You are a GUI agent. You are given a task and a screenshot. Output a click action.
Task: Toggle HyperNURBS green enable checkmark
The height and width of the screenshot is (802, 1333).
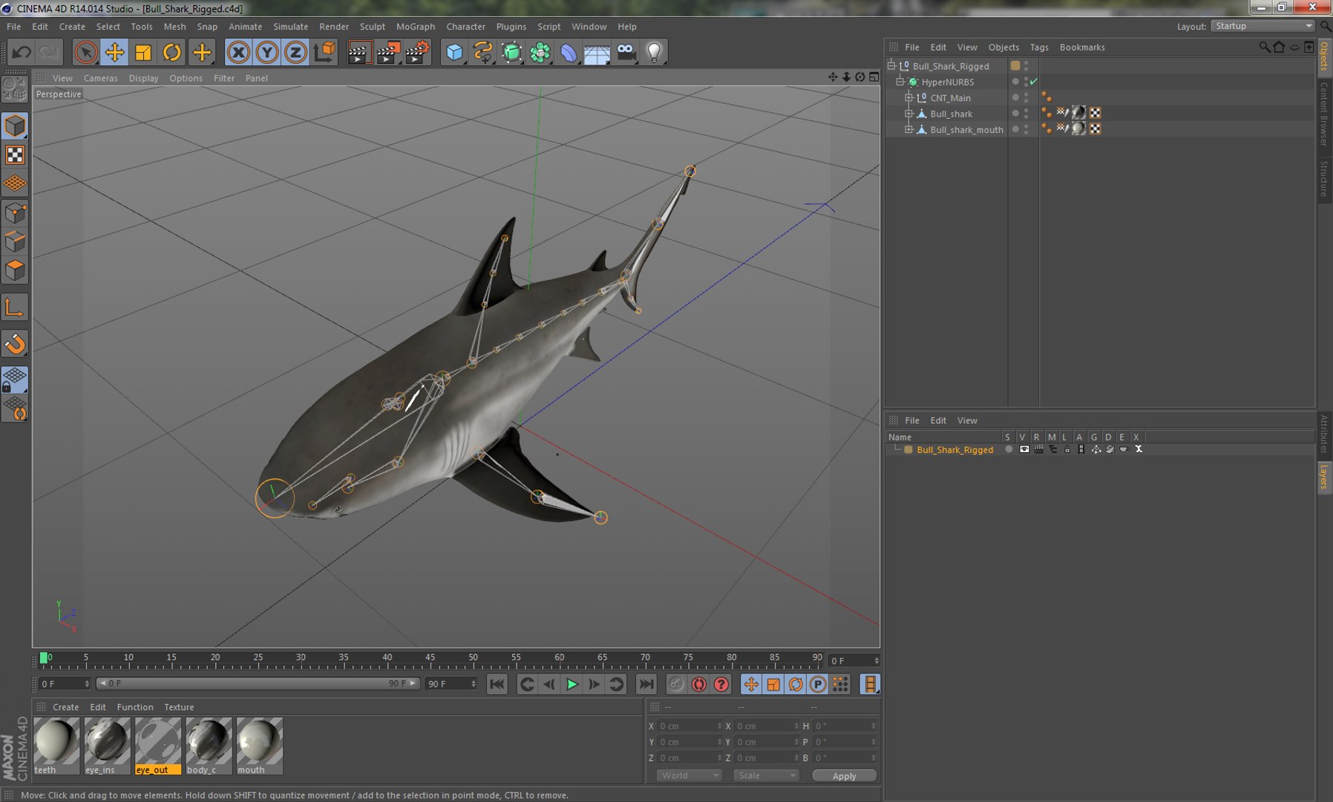(1034, 82)
